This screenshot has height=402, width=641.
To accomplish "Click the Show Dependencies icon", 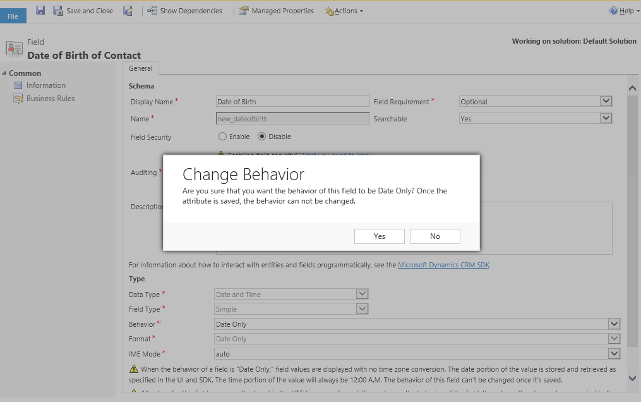I will click(152, 11).
